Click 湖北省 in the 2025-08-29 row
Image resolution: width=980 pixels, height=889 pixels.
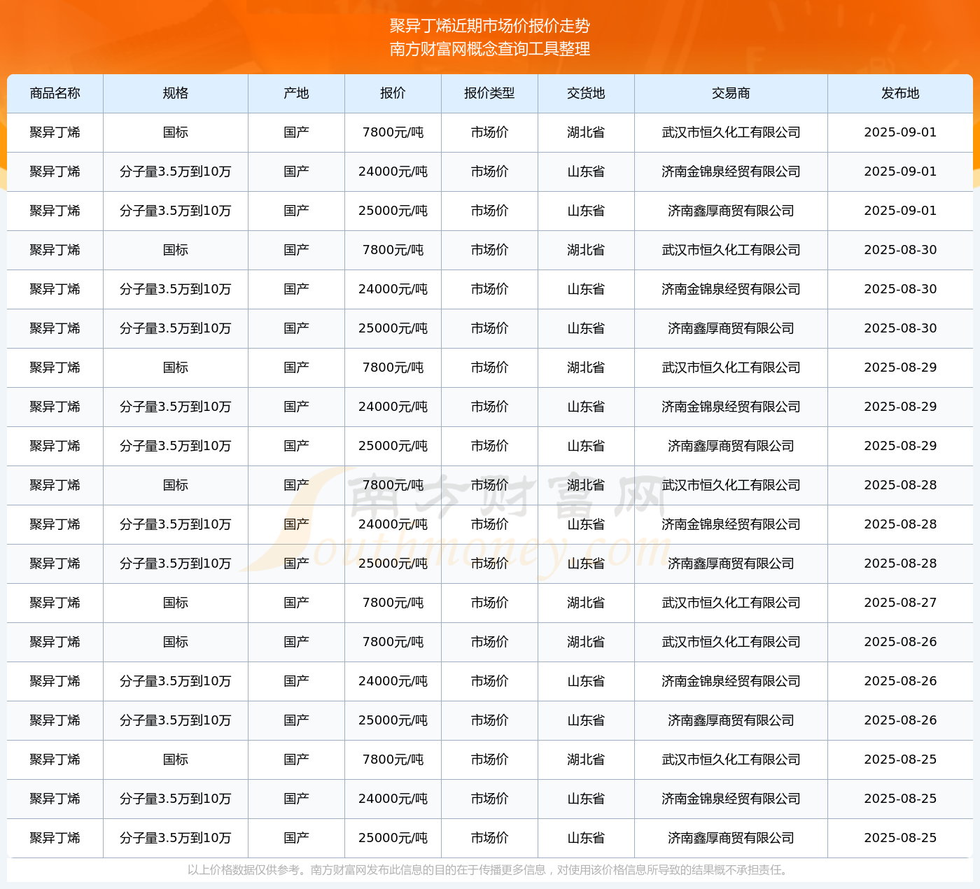tap(586, 367)
